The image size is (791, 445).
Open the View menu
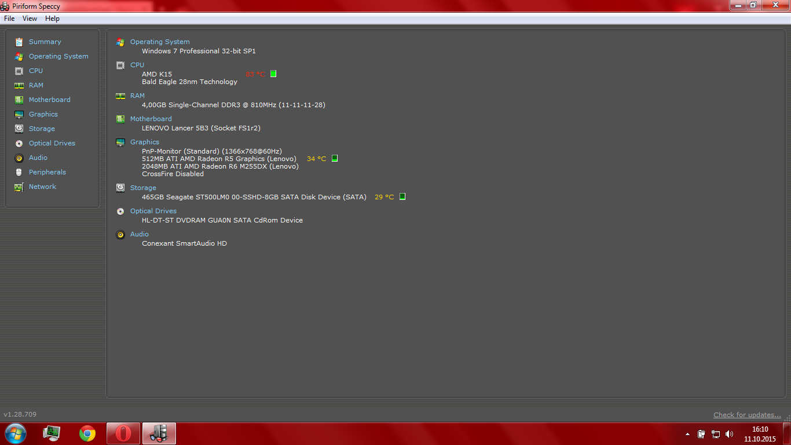tap(30, 19)
